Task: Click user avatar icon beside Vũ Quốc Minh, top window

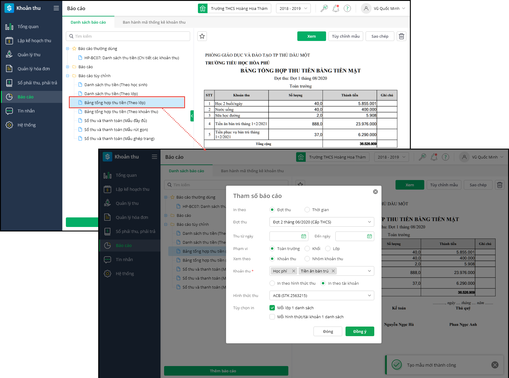Action: coord(366,8)
